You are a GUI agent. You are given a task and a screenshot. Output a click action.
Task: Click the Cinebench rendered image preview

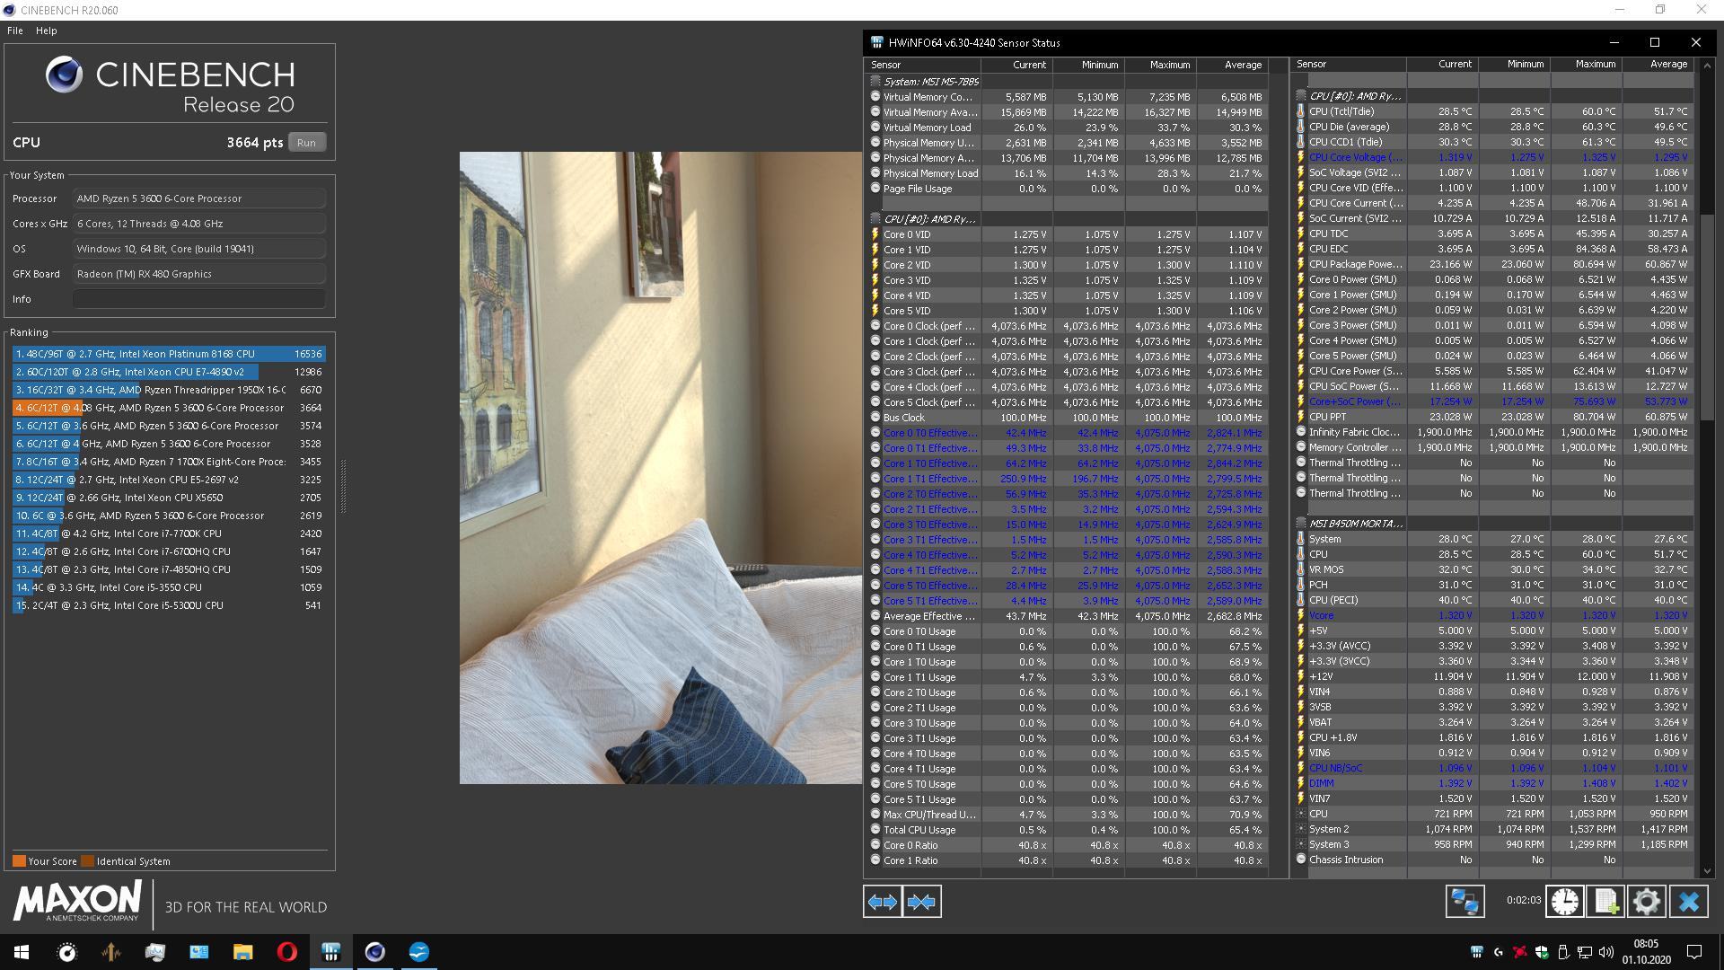(x=661, y=468)
